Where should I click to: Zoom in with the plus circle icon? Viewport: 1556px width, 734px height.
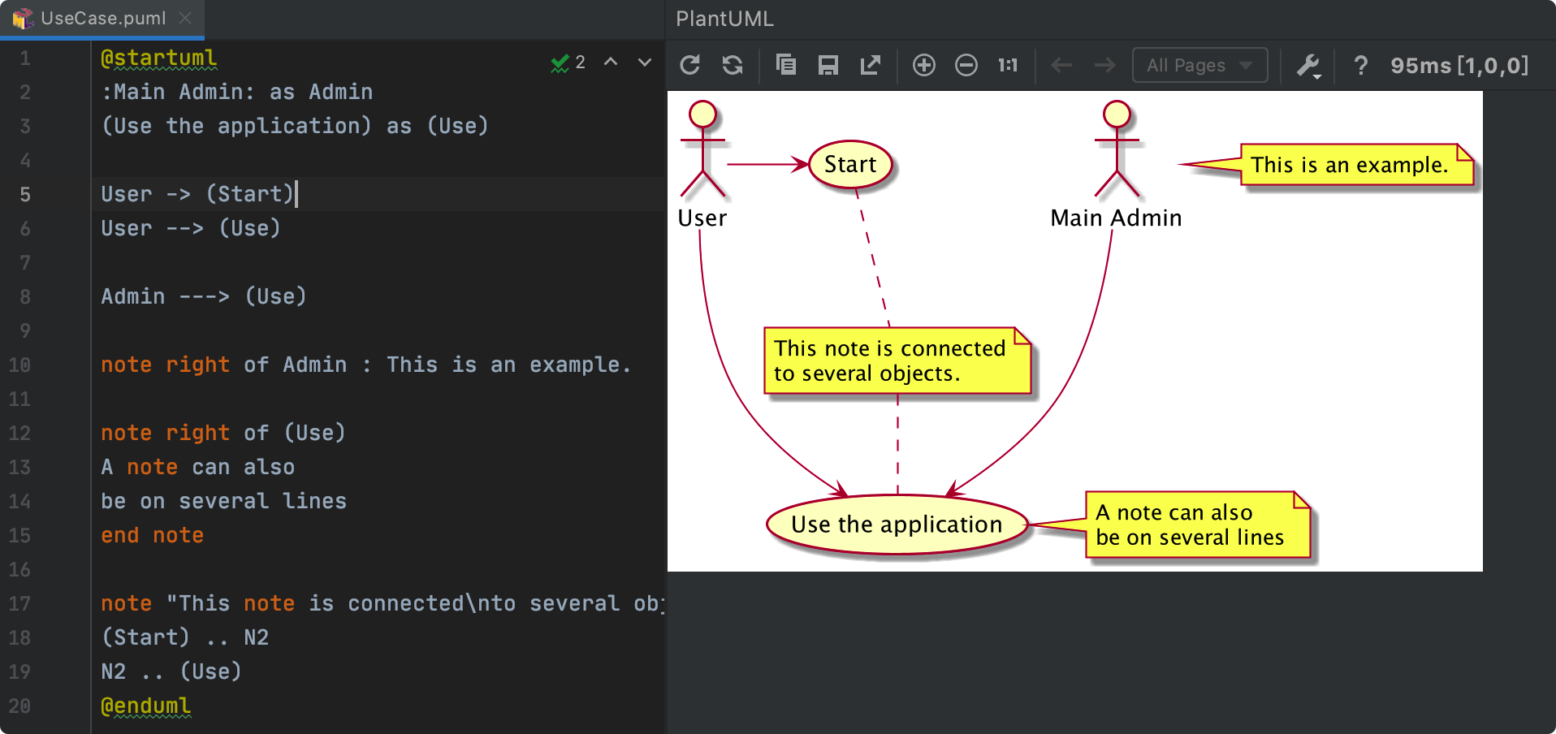click(923, 65)
